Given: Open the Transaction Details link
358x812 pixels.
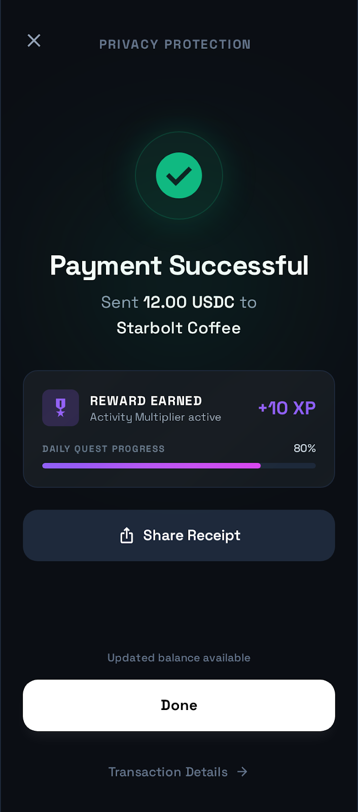Looking at the screenshot, I should click(x=168, y=772).
